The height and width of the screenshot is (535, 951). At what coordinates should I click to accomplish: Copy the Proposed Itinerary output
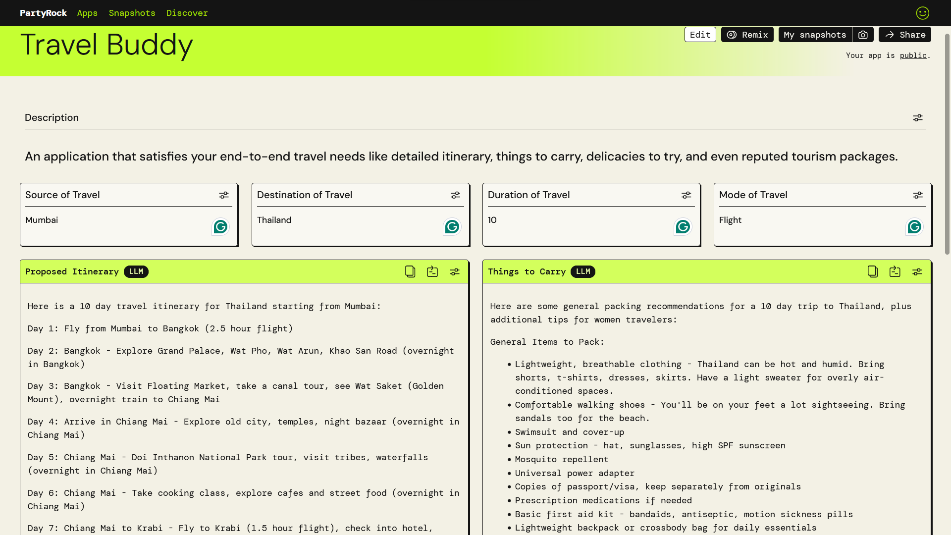coord(410,271)
